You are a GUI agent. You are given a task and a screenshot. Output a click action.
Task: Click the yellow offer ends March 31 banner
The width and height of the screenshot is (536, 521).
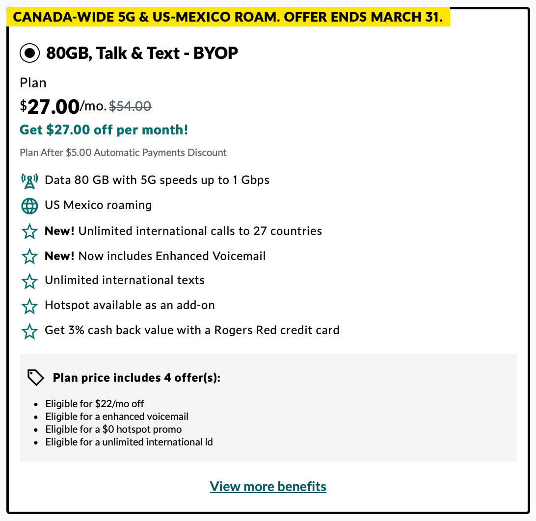pos(228,17)
